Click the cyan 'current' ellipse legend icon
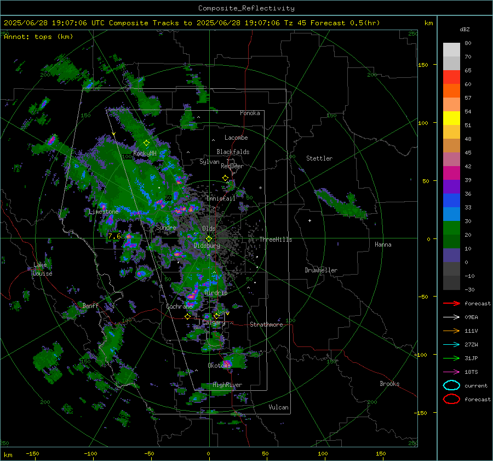Screen dimensions: 493x461 click(451, 385)
